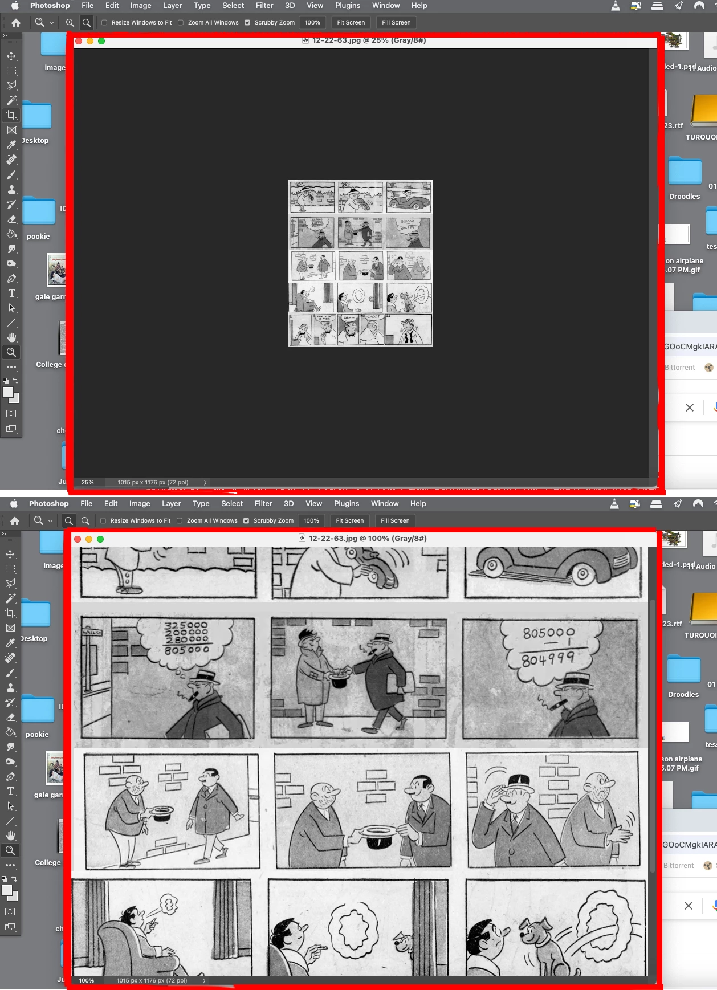Click Zoom Out magnifier in upper options bar
The height and width of the screenshot is (990, 717).
(87, 23)
